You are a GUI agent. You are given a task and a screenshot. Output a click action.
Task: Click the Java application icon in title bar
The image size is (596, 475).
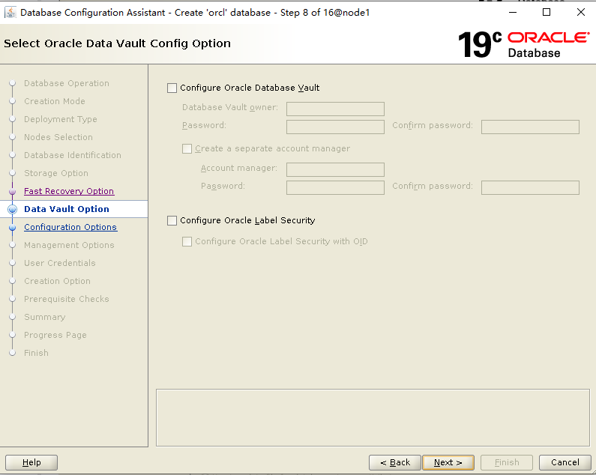click(x=10, y=13)
